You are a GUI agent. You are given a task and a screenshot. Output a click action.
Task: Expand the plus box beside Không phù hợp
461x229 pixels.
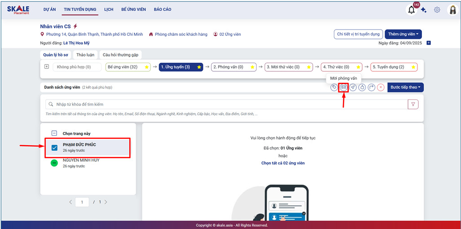pos(46,67)
